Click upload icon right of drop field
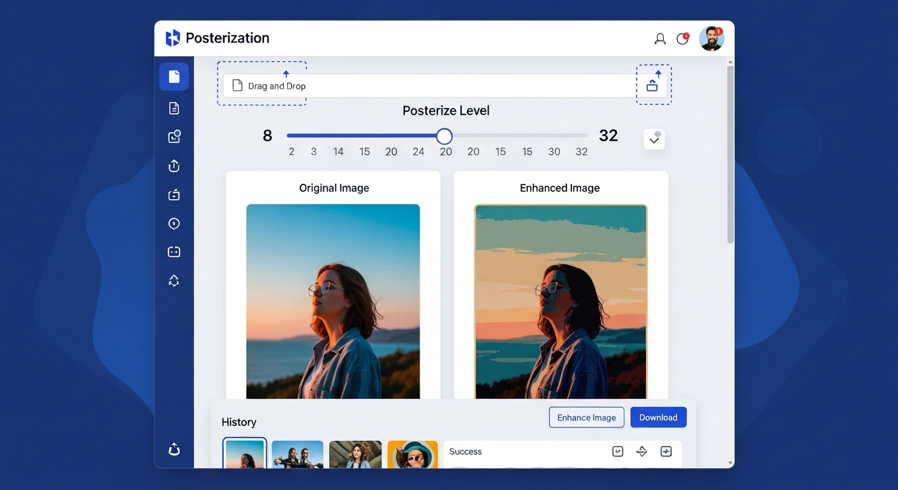Image resolution: width=898 pixels, height=490 pixels. [652, 85]
